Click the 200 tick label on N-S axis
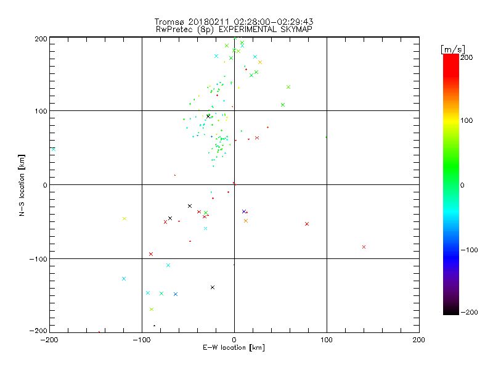Screen dimensions: 493x370 click(x=41, y=39)
